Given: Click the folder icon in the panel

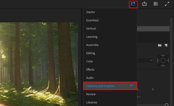Looking at the screenshot, I should click(160, 45).
